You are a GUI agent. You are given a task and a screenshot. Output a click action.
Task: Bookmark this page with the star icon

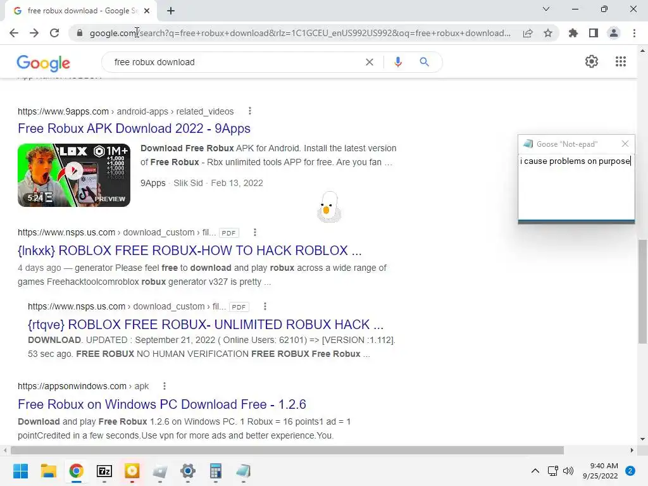(548, 33)
